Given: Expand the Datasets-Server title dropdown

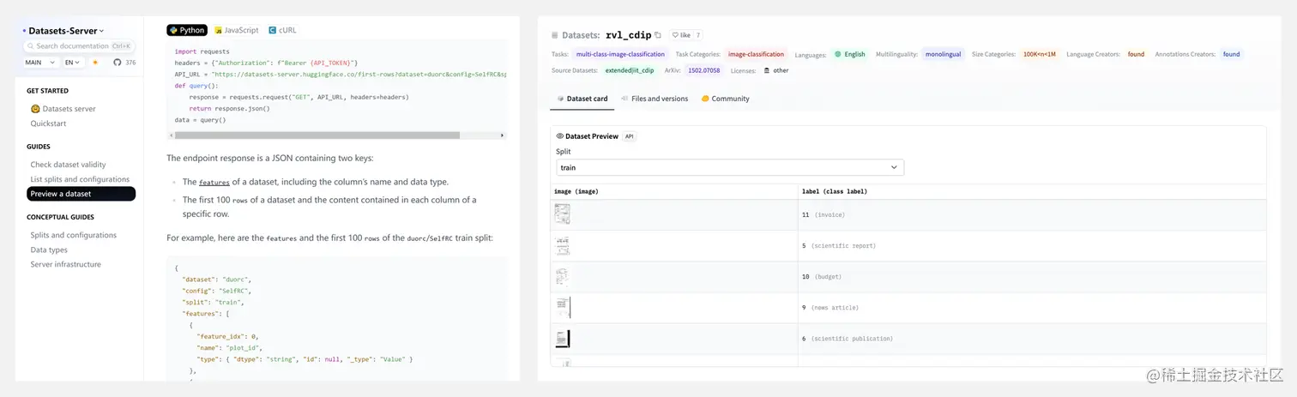Looking at the screenshot, I should click(65, 31).
